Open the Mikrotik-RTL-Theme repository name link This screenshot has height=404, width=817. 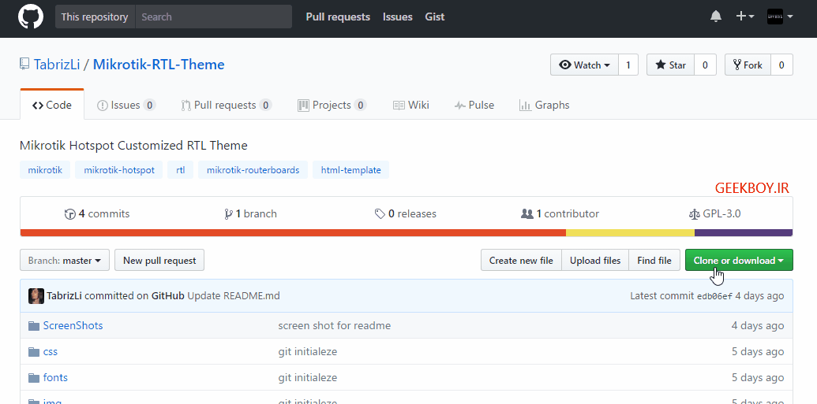[x=159, y=65]
